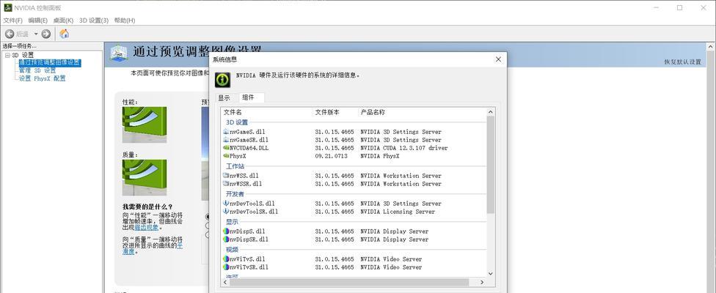Click the icon beside nvWSSR.dll
Image resolution: width=716 pixels, height=293 pixels.
[x=226, y=184]
